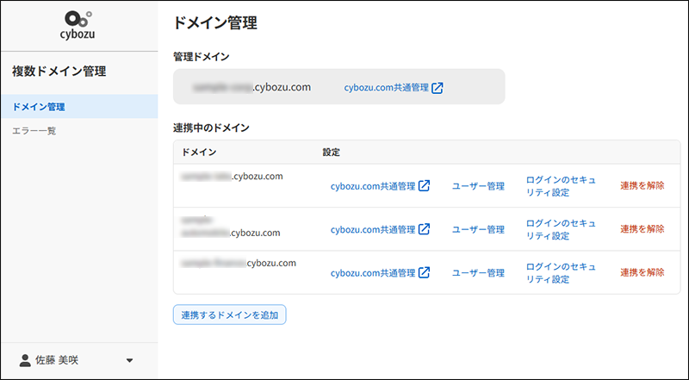The image size is (689, 380).
Task: Click external-link icon in the second domain row
Action: pos(424,229)
